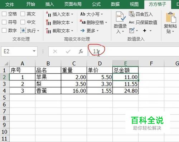The image size is (179, 142).
Task: Click the 品名 header cell
Action: [48, 70]
